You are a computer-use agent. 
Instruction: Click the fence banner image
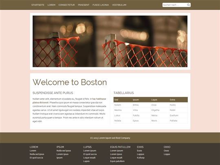point(110,41)
